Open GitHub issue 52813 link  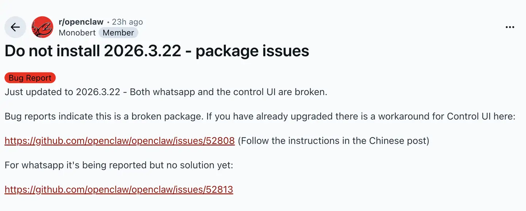119,189
